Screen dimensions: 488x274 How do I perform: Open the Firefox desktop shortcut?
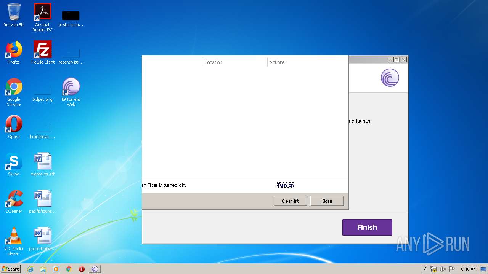pyautogui.click(x=14, y=53)
